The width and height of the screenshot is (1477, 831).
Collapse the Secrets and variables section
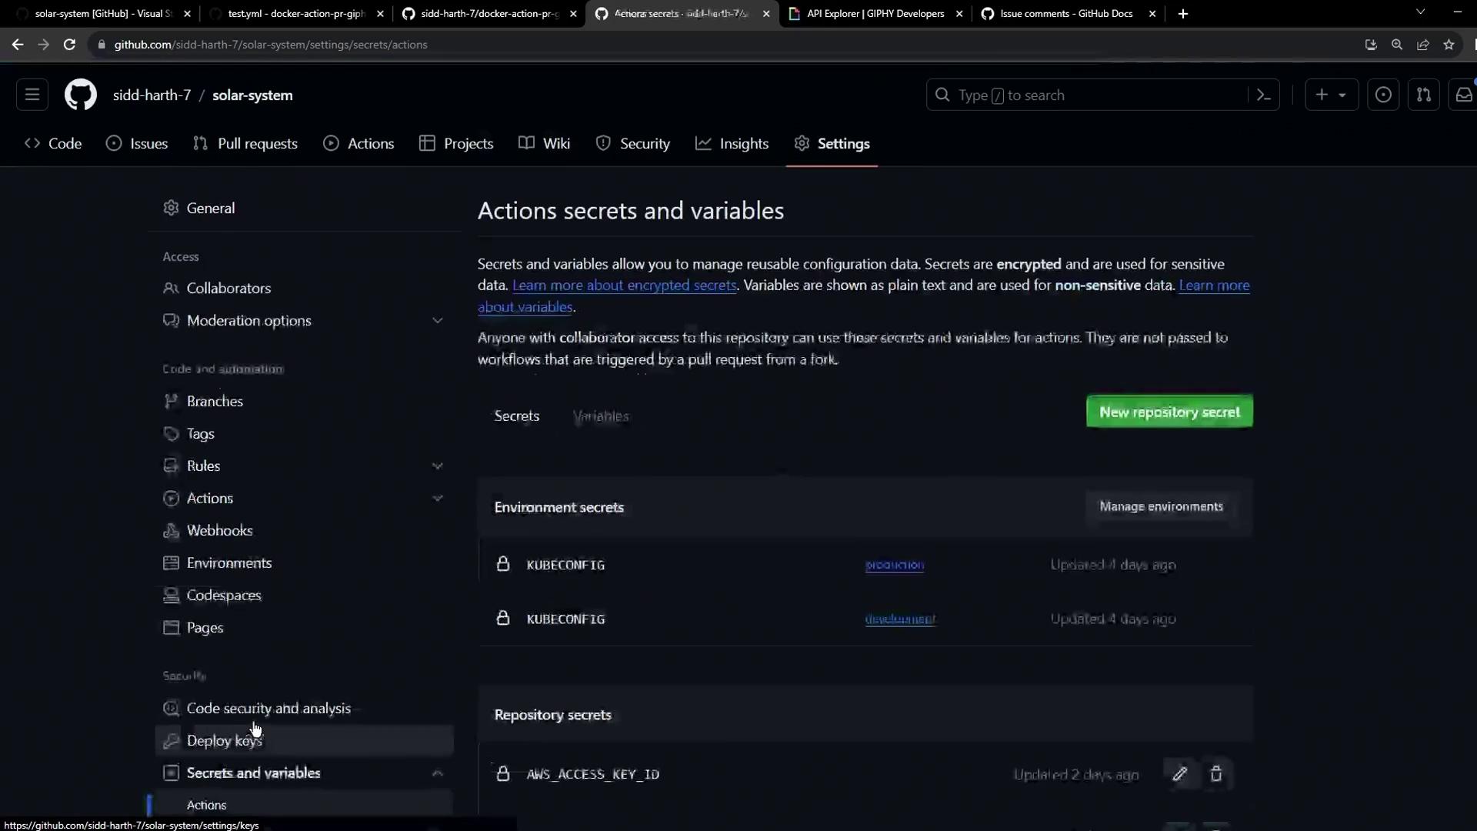point(437,773)
